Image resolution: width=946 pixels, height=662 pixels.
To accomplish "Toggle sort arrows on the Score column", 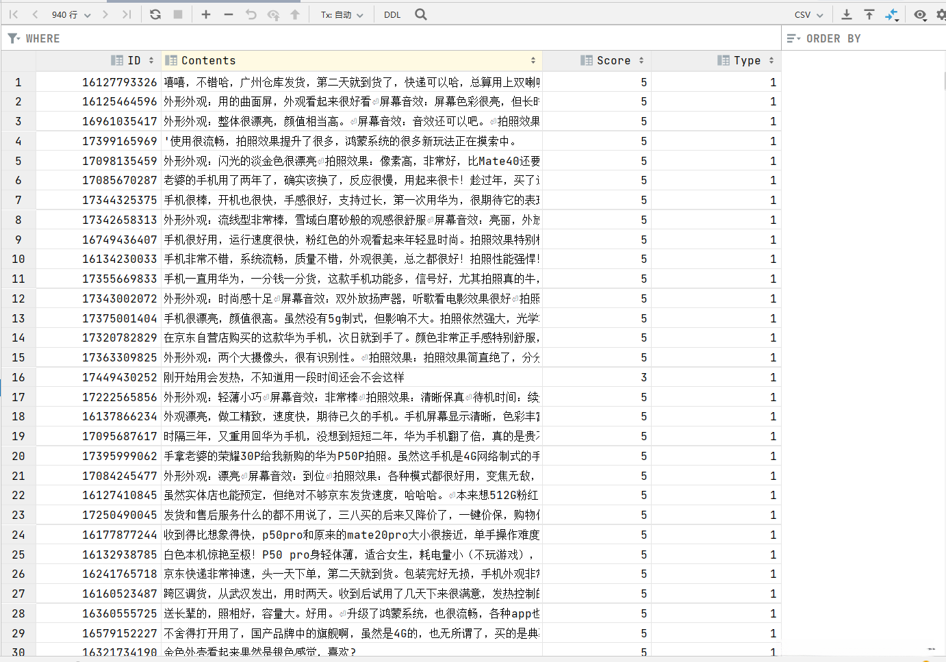I will (x=641, y=60).
